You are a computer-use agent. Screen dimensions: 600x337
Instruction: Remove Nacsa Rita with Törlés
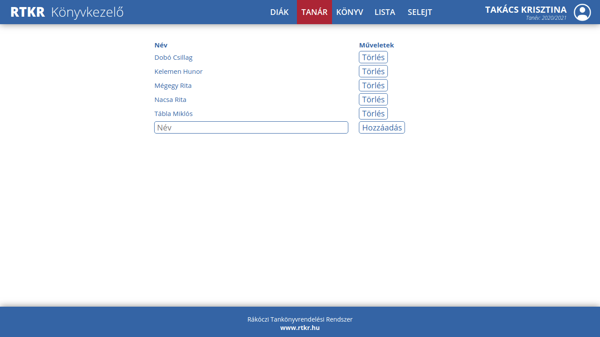point(373,99)
